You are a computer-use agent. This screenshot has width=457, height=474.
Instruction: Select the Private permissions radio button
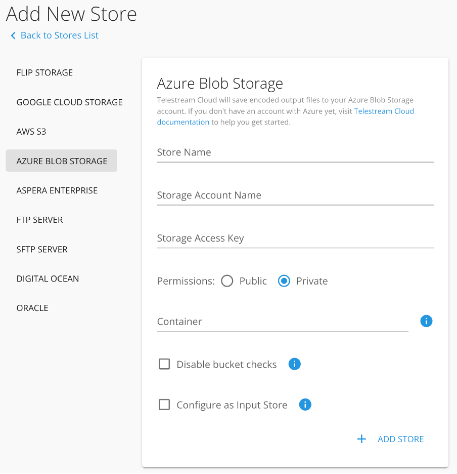pyautogui.click(x=284, y=281)
